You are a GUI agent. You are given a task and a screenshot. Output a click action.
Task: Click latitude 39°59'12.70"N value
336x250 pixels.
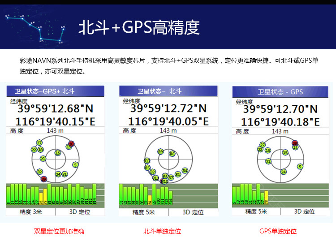click(x=280, y=109)
